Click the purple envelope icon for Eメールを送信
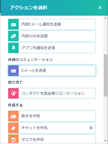Image resolution: width=108 pixels, height=144 pixels. point(13,71)
